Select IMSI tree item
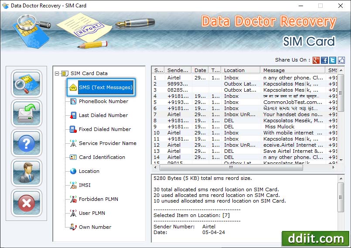The height and width of the screenshot is (248, 351). coord(85,185)
